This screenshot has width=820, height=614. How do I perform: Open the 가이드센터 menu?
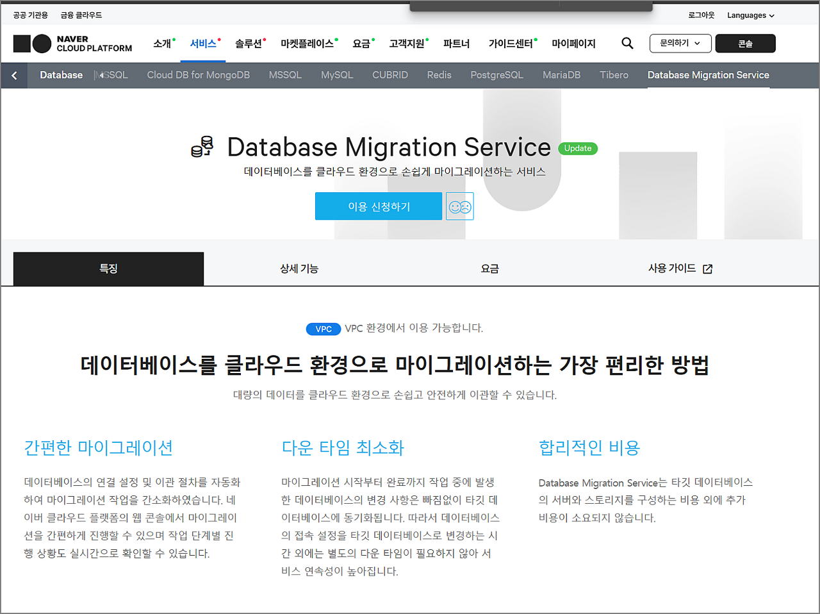(511, 44)
